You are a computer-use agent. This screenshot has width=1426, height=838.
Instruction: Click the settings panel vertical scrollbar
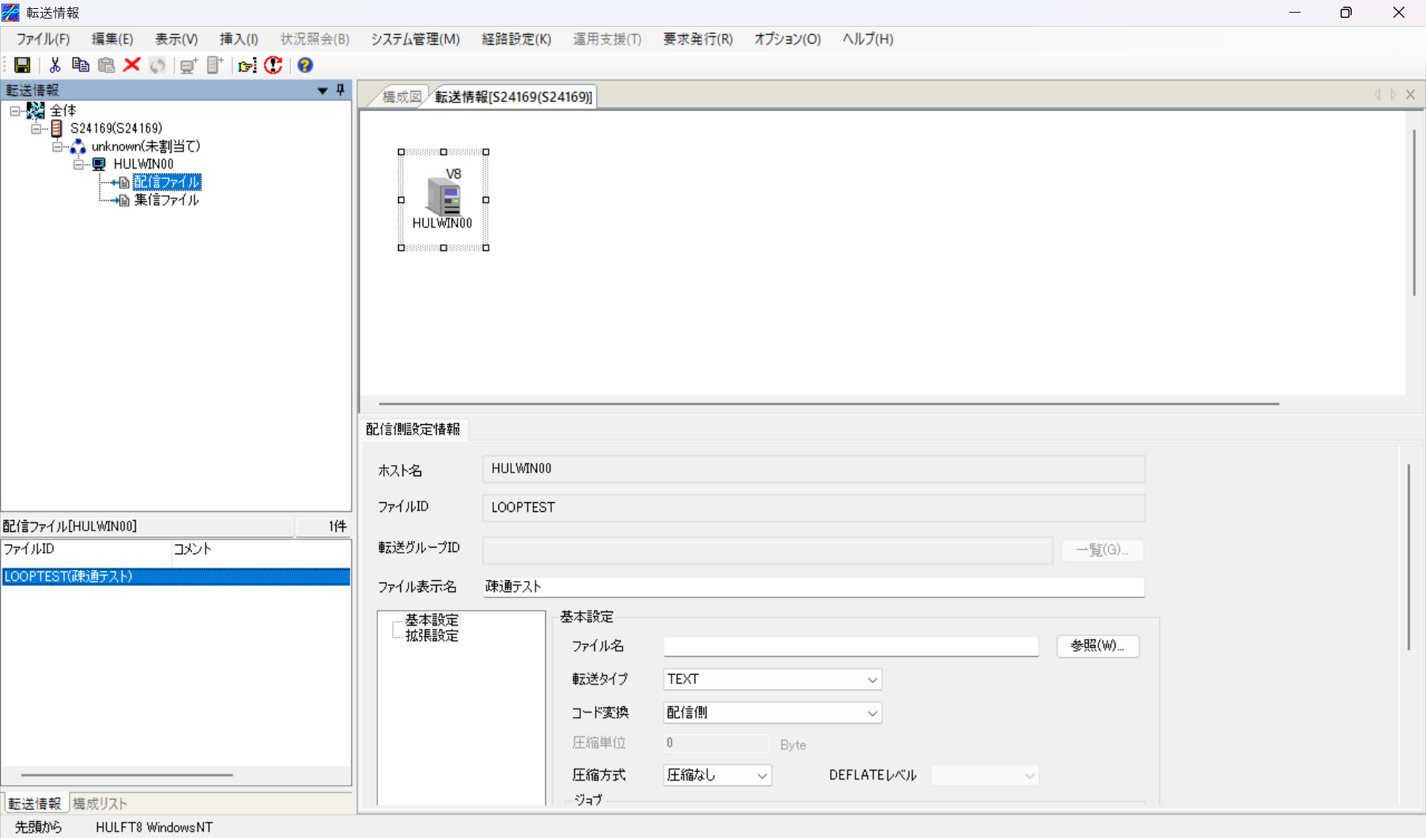[x=1408, y=557]
